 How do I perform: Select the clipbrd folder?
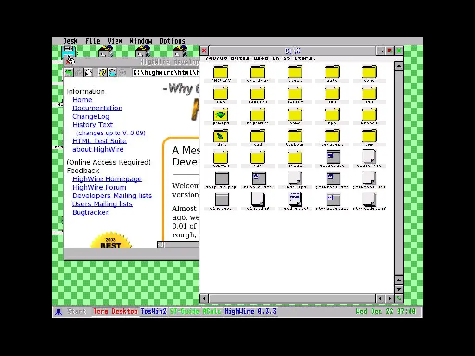click(x=258, y=95)
